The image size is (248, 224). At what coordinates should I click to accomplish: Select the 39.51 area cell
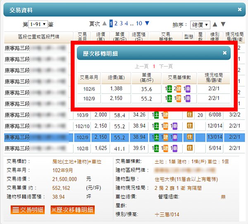click(139, 148)
